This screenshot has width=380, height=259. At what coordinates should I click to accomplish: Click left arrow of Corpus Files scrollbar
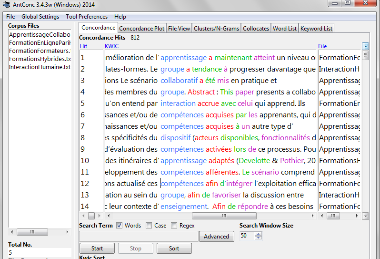pyautogui.click(x=12, y=232)
